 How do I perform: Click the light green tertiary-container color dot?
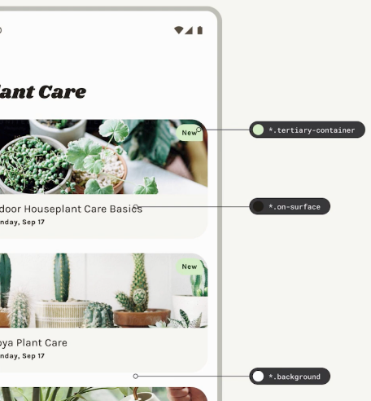[258, 130]
